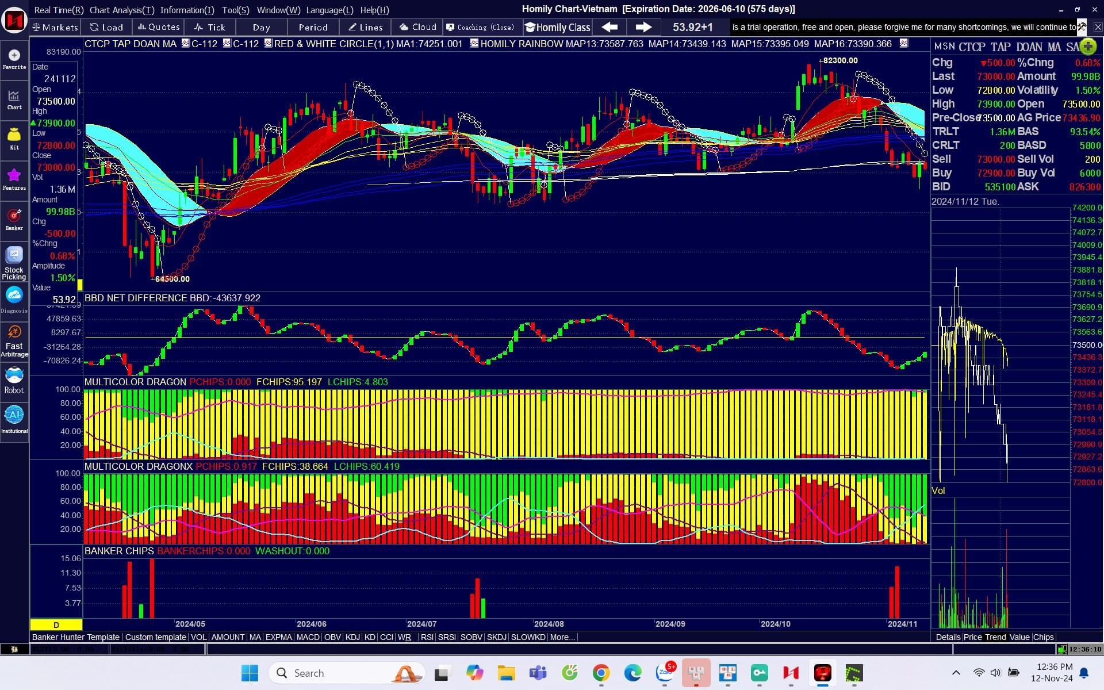Image resolution: width=1104 pixels, height=690 pixels.
Task: Click the Homily red logo icon
Action: [14, 21]
